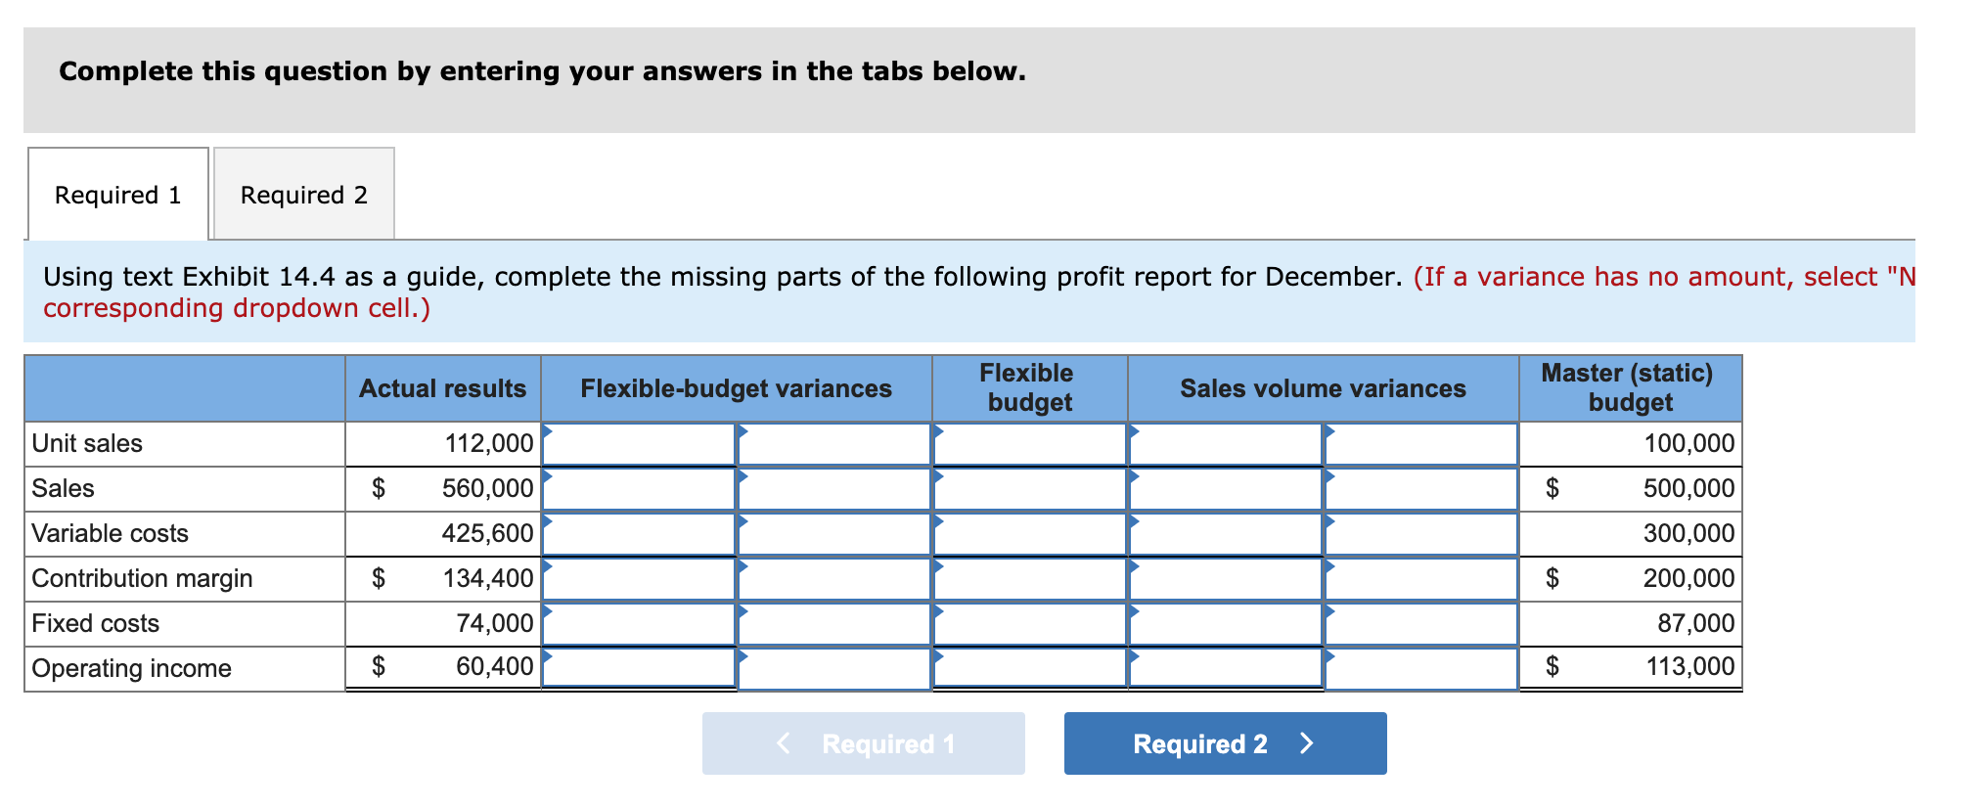Image resolution: width=1980 pixels, height=808 pixels.
Task: Click the Required 2 navigation button
Action: [x=1224, y=743]
